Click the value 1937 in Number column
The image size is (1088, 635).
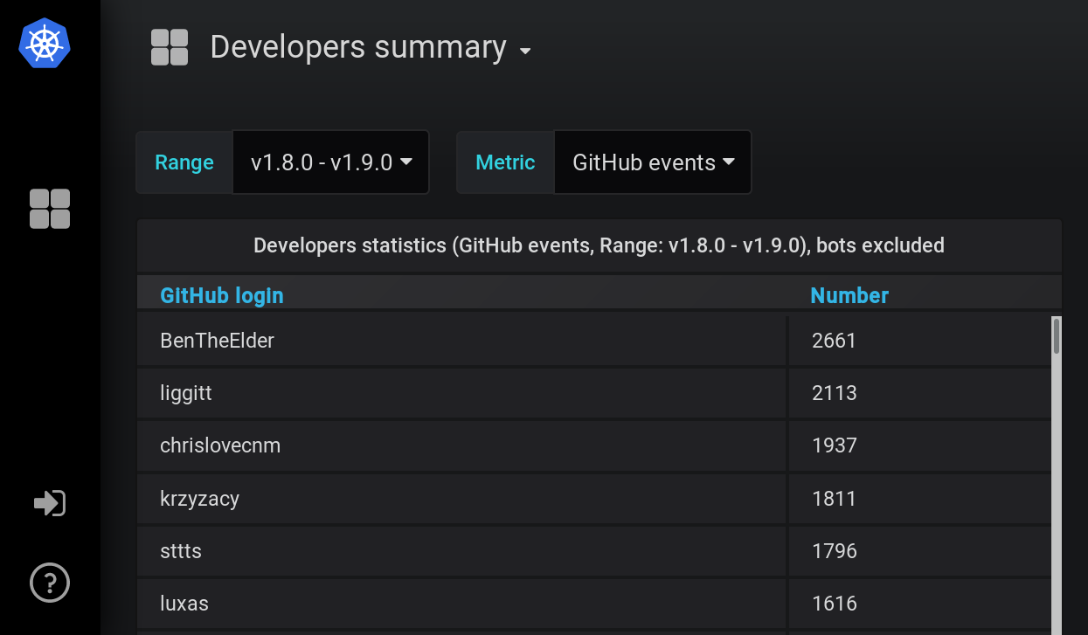pyautogui.click(x=834, y=445)
